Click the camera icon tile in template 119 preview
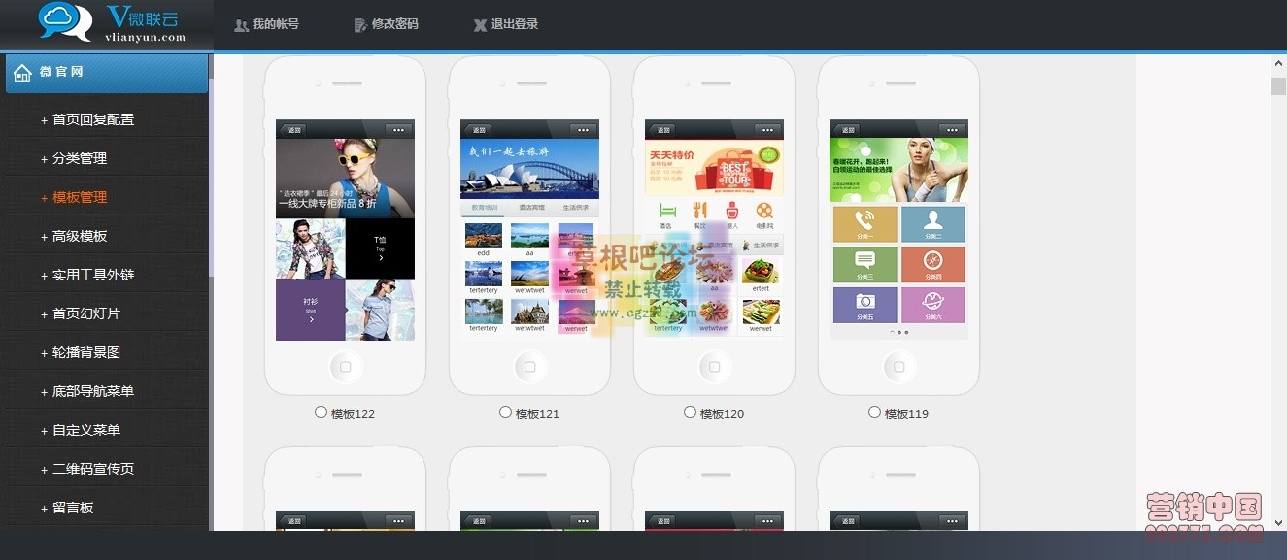 864,301
